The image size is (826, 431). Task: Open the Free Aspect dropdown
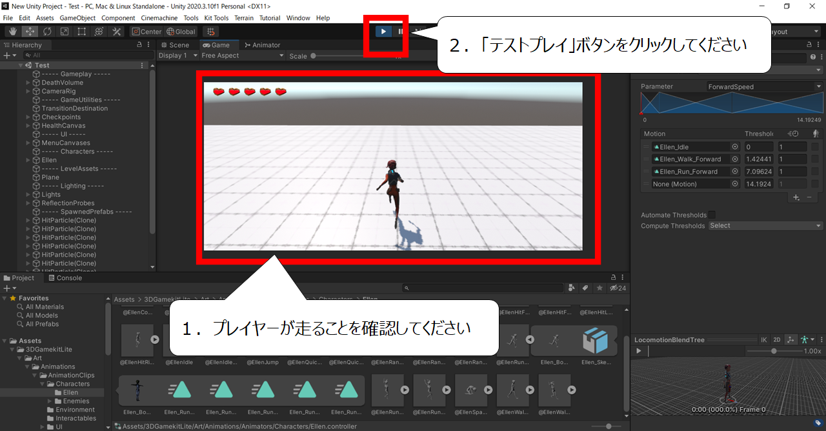(243, 55)
